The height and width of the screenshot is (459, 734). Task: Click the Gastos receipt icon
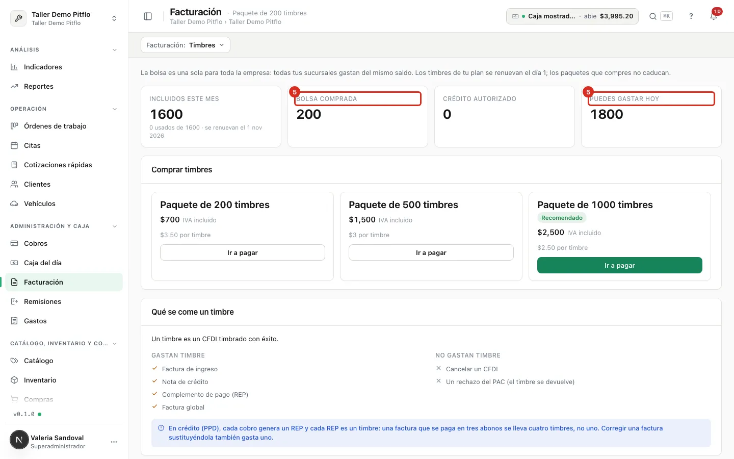click(x=14, y=321)
